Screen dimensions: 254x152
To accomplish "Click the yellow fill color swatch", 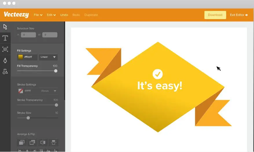I will 21,57.
